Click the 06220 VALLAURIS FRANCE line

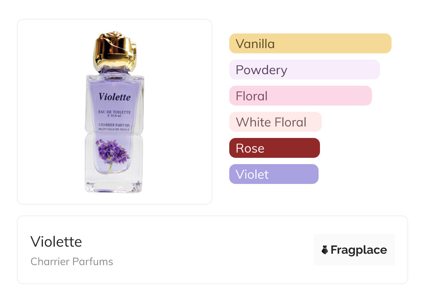point(114,129)
